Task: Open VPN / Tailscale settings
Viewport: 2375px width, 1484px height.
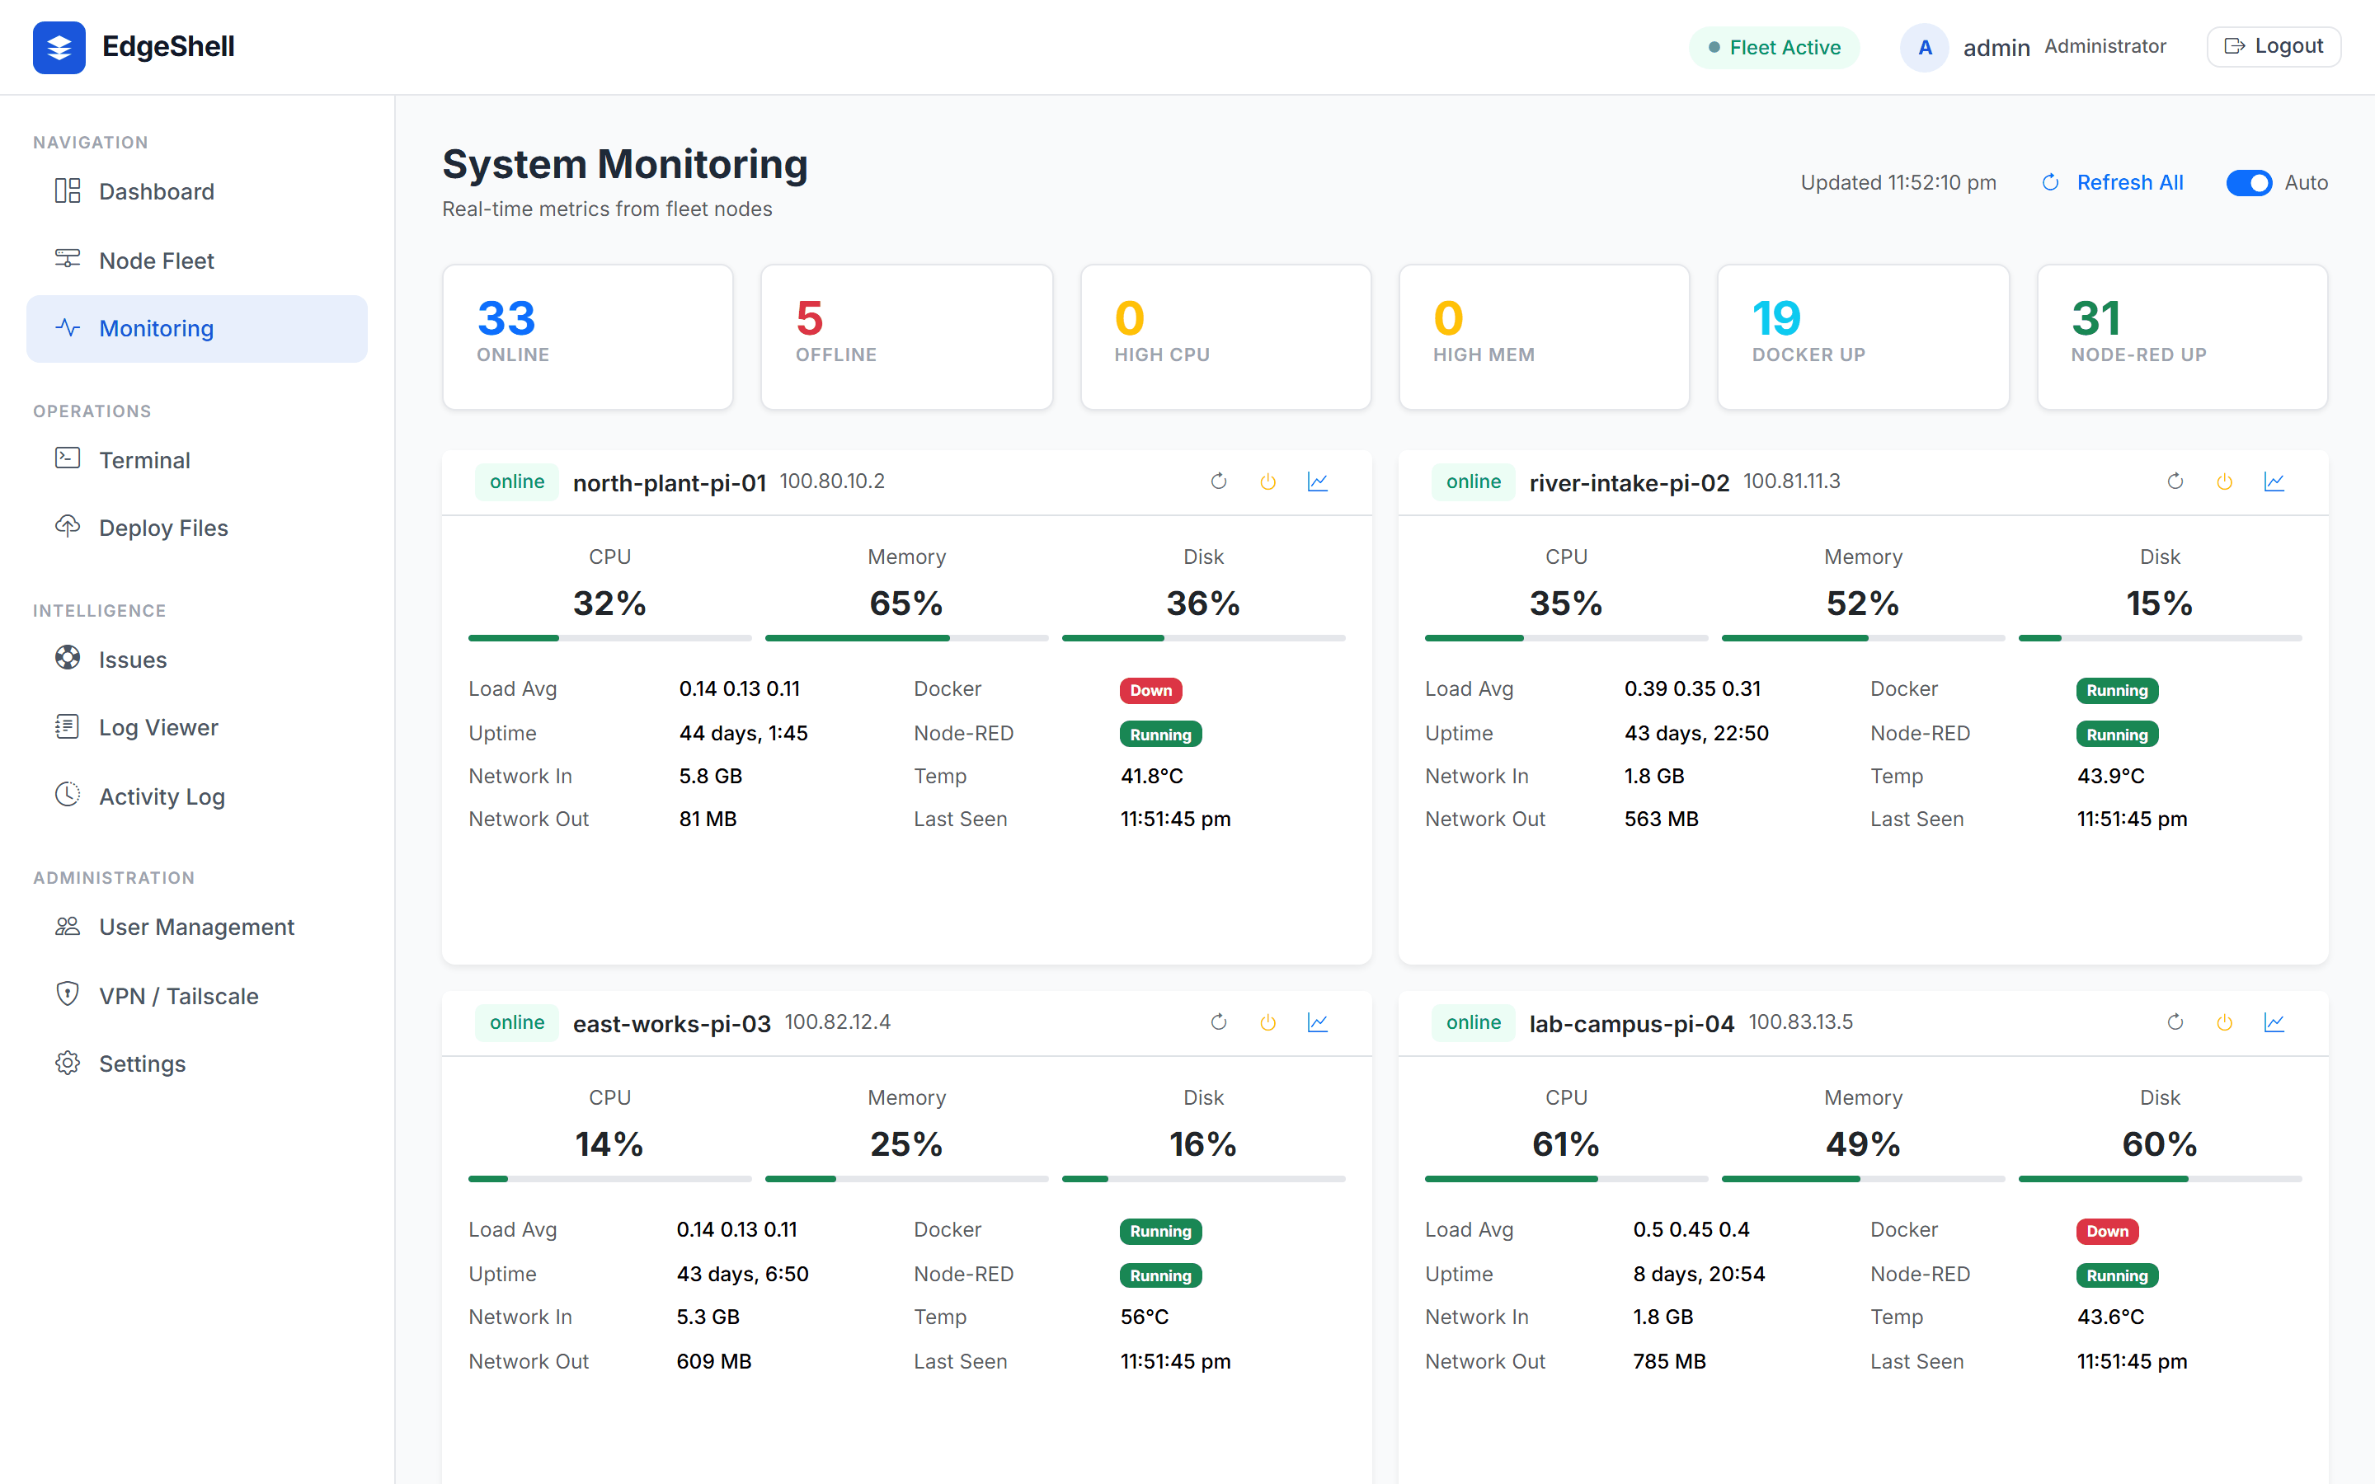Action: (x=196, y=995)
